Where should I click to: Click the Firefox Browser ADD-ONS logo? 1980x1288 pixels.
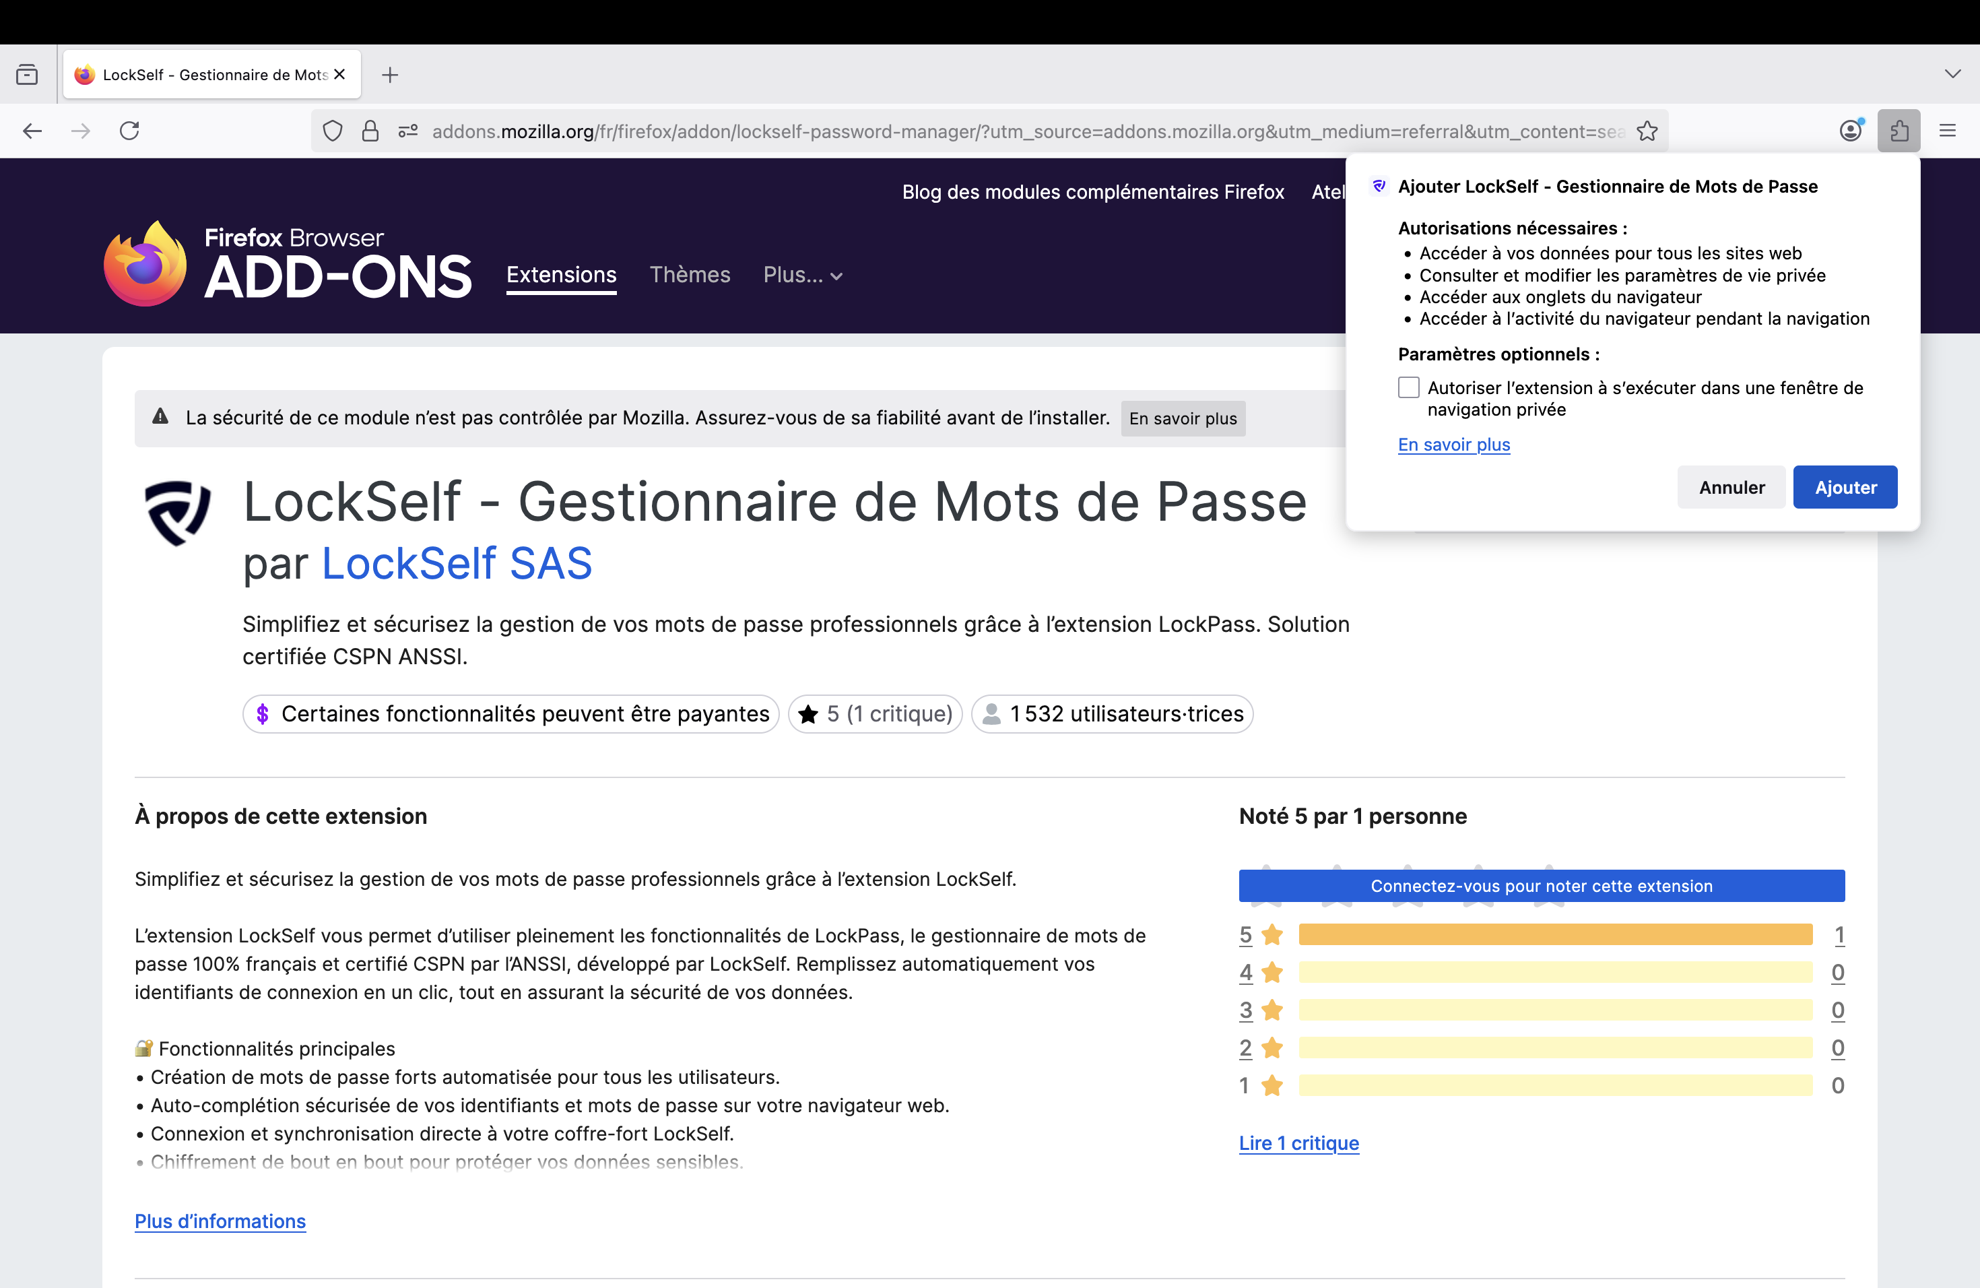288,264
